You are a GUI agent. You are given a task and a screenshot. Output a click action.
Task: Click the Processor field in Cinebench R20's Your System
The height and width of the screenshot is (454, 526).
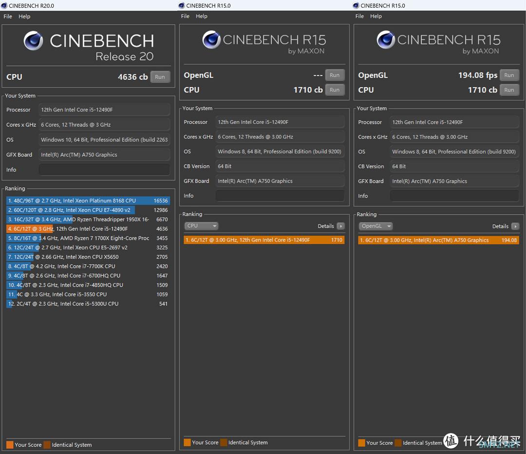click(104, 110)
